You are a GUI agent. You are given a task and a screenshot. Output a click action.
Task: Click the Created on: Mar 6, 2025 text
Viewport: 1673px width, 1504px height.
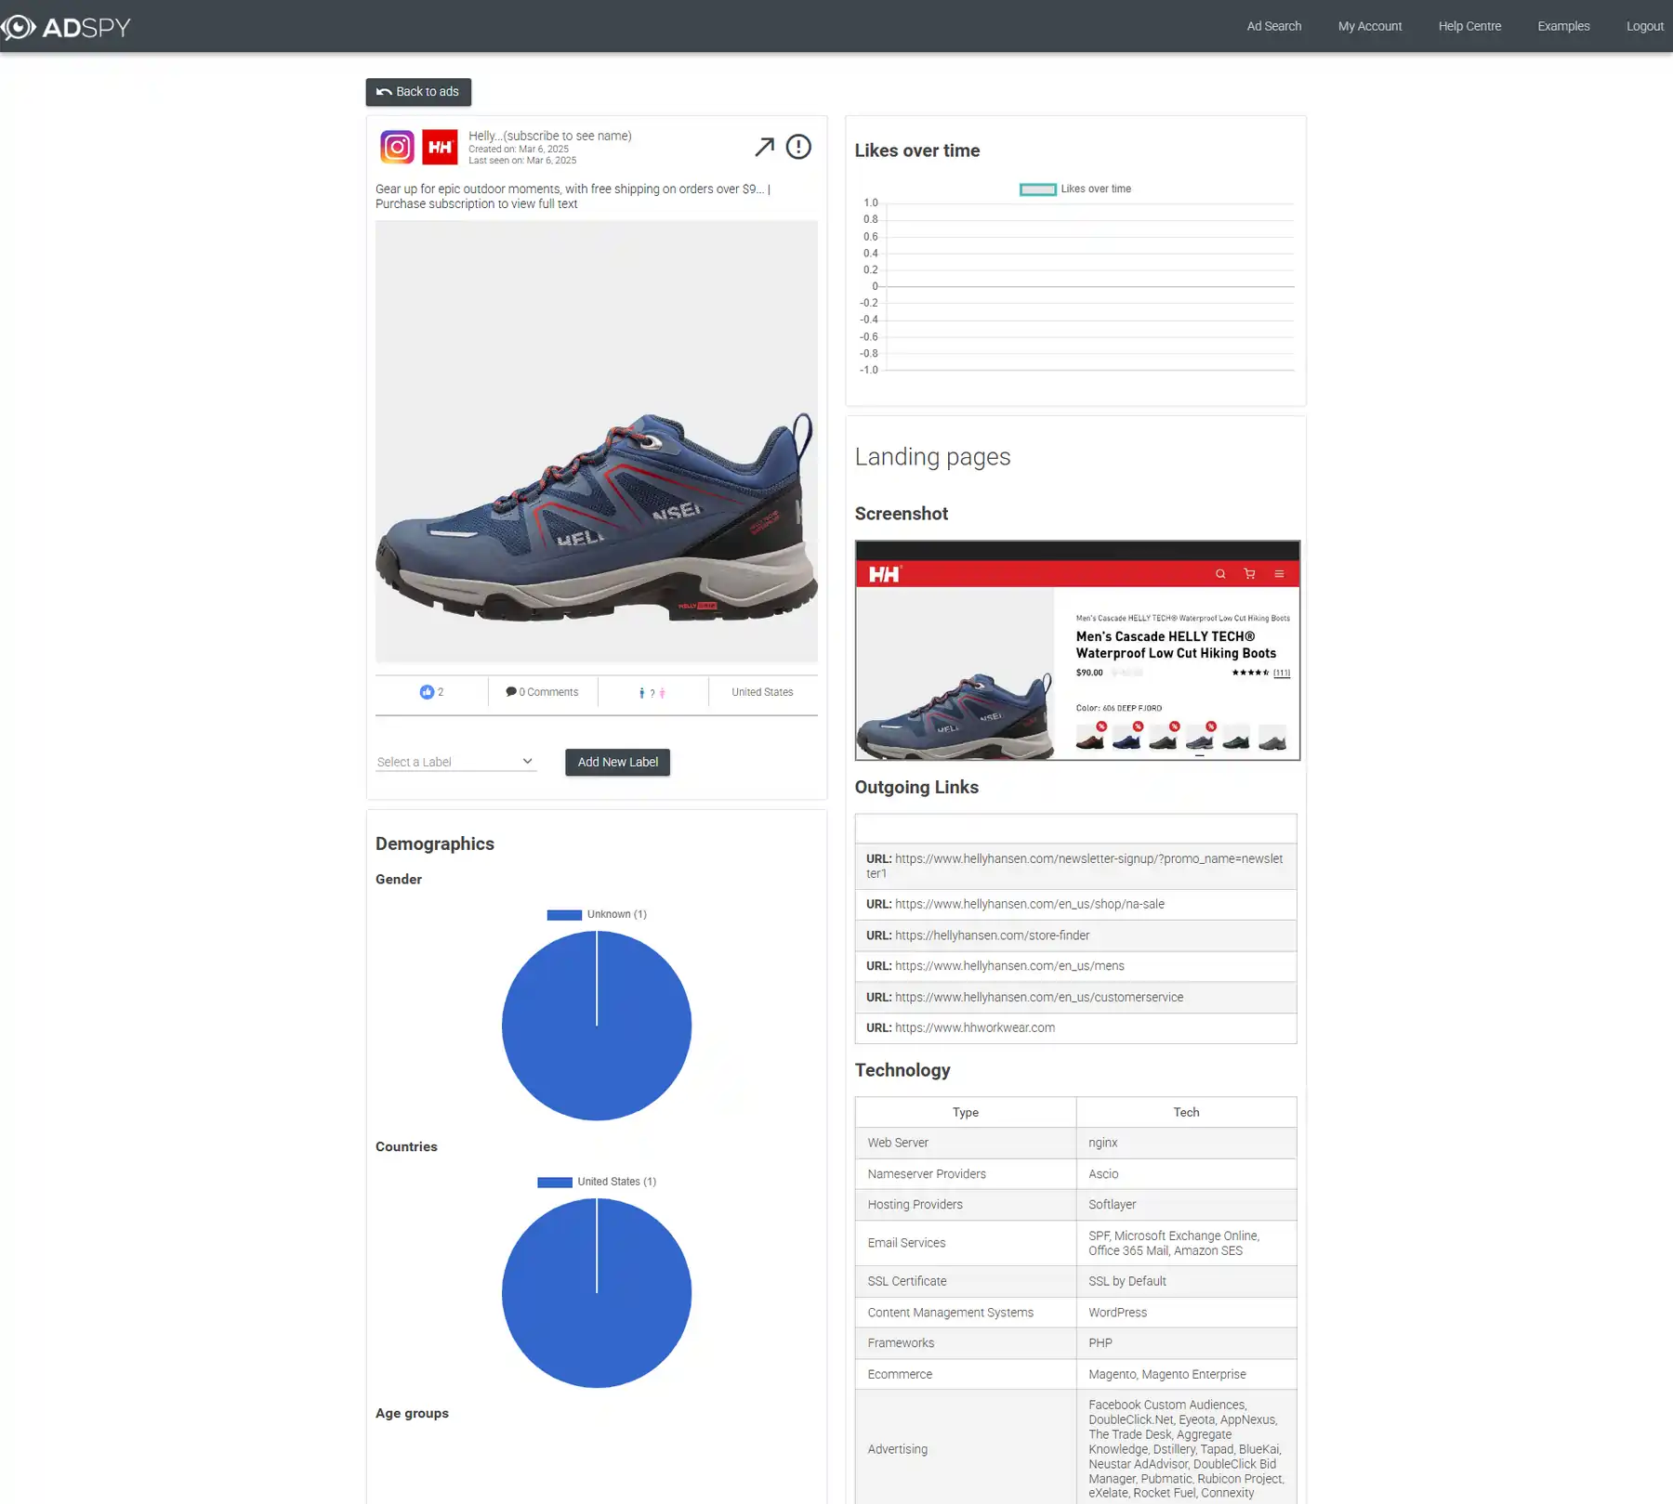(519, 150)
